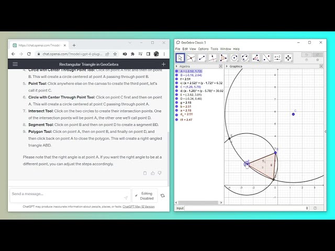Viewport: 335px width, 251px height.
Task: Click the Undo button in GeoGebra
Action: pyautogui.click(x=306, y=55)
